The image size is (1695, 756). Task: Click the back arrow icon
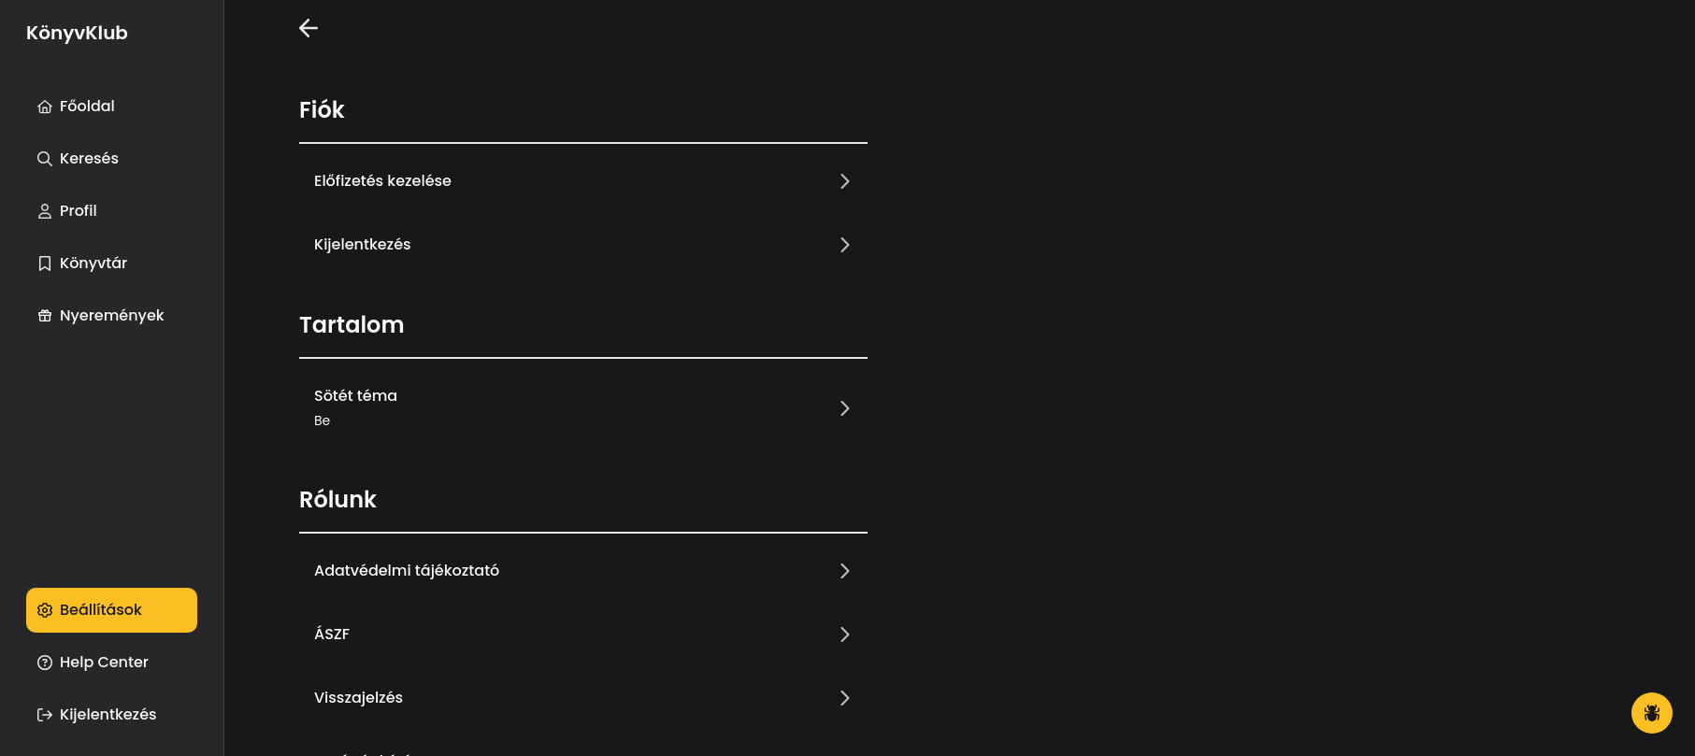pyautogui.click(x=309, y=28)
